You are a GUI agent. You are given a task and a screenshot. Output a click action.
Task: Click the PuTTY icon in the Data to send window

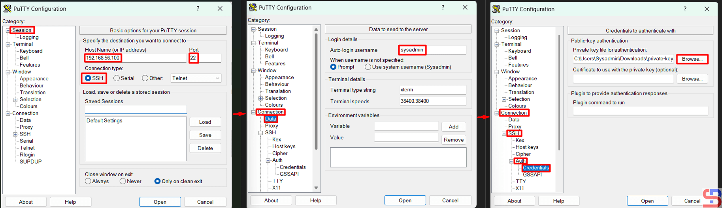pyautogui.click(x=253, y=7)
